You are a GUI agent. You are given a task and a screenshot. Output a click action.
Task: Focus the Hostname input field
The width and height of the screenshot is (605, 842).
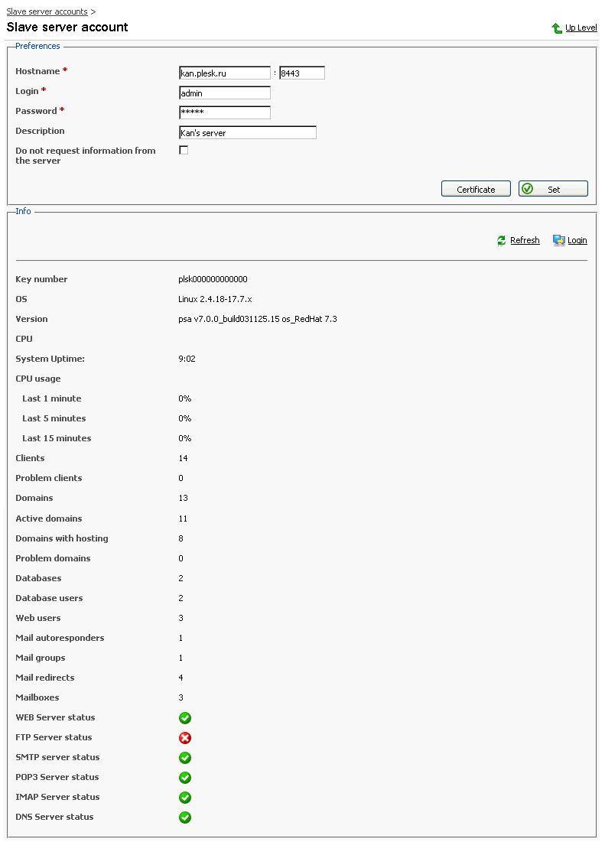pos(224,73)
